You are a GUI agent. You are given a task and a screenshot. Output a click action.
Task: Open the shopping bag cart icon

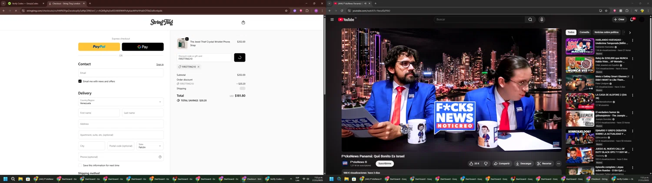tap(243, 23)
